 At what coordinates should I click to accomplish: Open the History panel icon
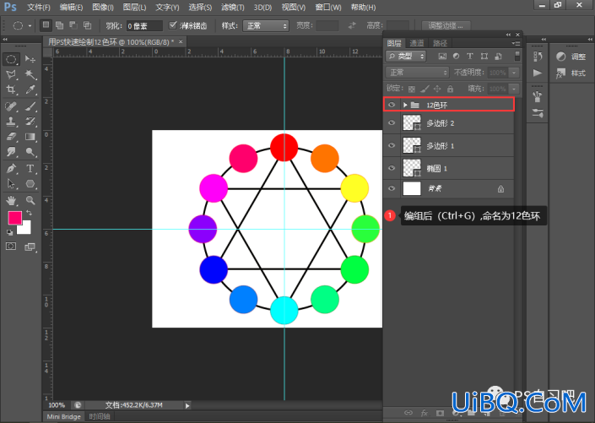tap(538, 57)
